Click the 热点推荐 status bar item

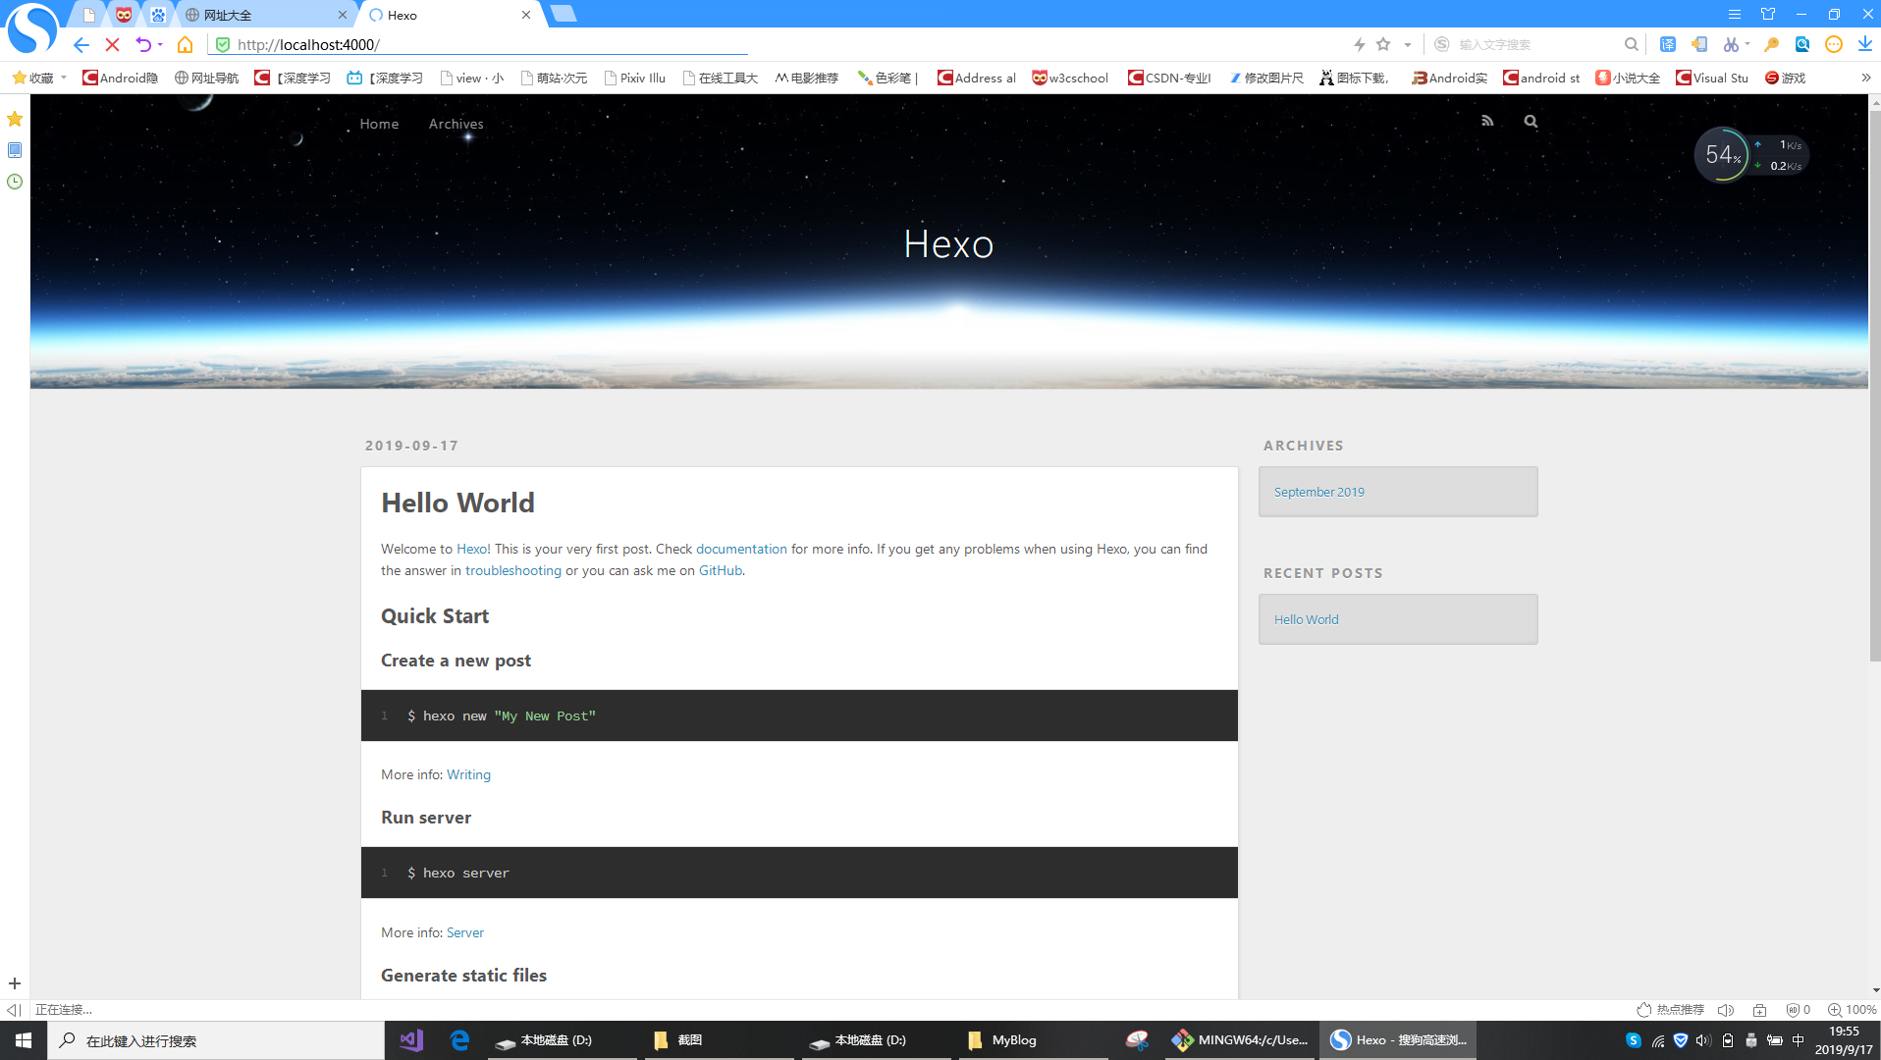(1671, 1010)
